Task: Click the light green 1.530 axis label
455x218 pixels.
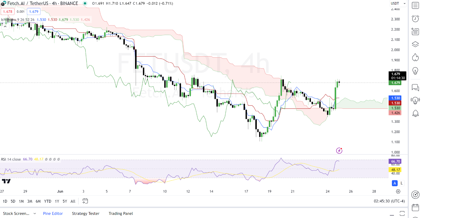Action: [395, 108]
